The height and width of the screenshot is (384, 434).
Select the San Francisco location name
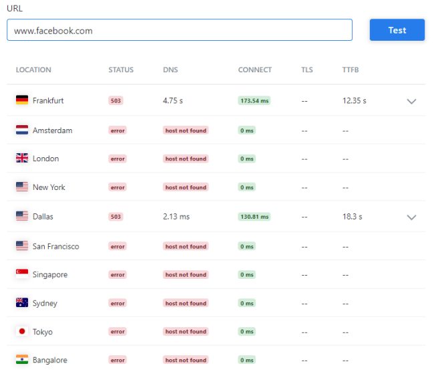(55, 246)
